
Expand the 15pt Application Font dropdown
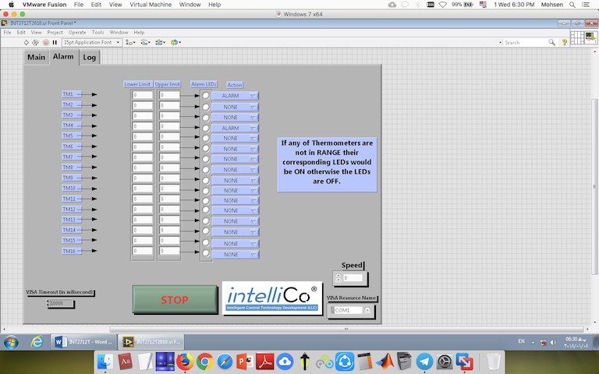pos(92,42)
